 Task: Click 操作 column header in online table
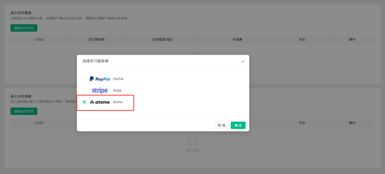click(352, 123)
